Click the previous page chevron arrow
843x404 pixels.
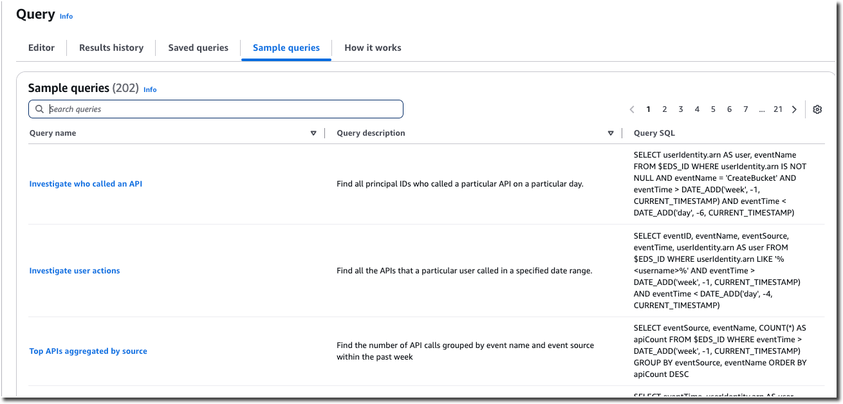[631, 109]
